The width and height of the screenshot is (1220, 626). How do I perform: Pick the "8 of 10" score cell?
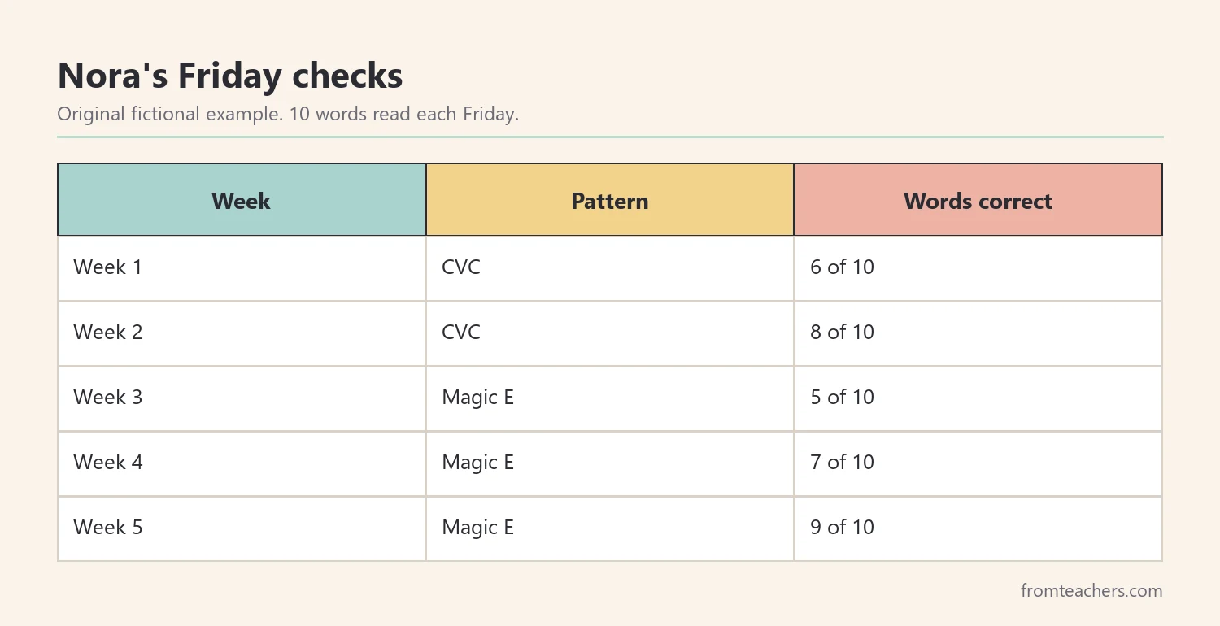click(x=978, y=333)
